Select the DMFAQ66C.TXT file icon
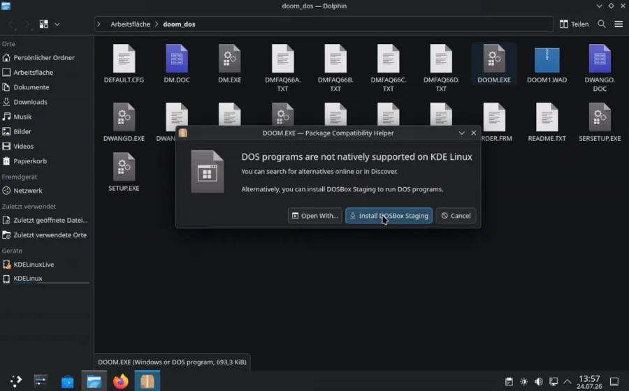Image resolution: width=629 pixels, height=391 pixels. pyautogui.click(x=389, y=59)
